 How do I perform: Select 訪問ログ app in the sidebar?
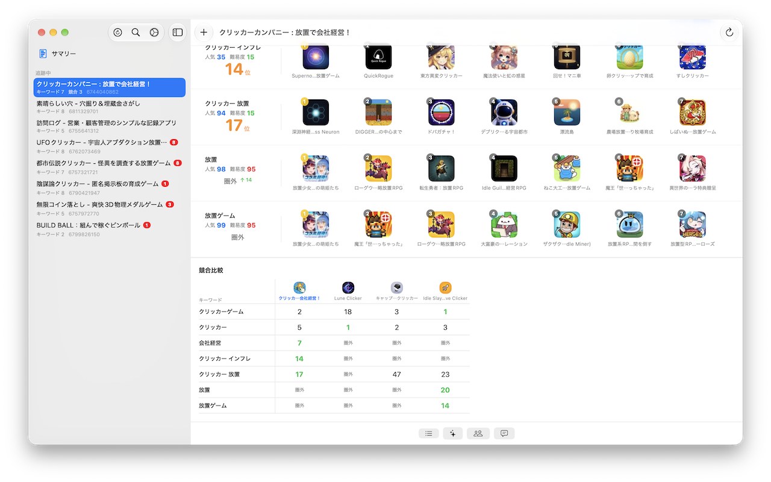[110, 126]
